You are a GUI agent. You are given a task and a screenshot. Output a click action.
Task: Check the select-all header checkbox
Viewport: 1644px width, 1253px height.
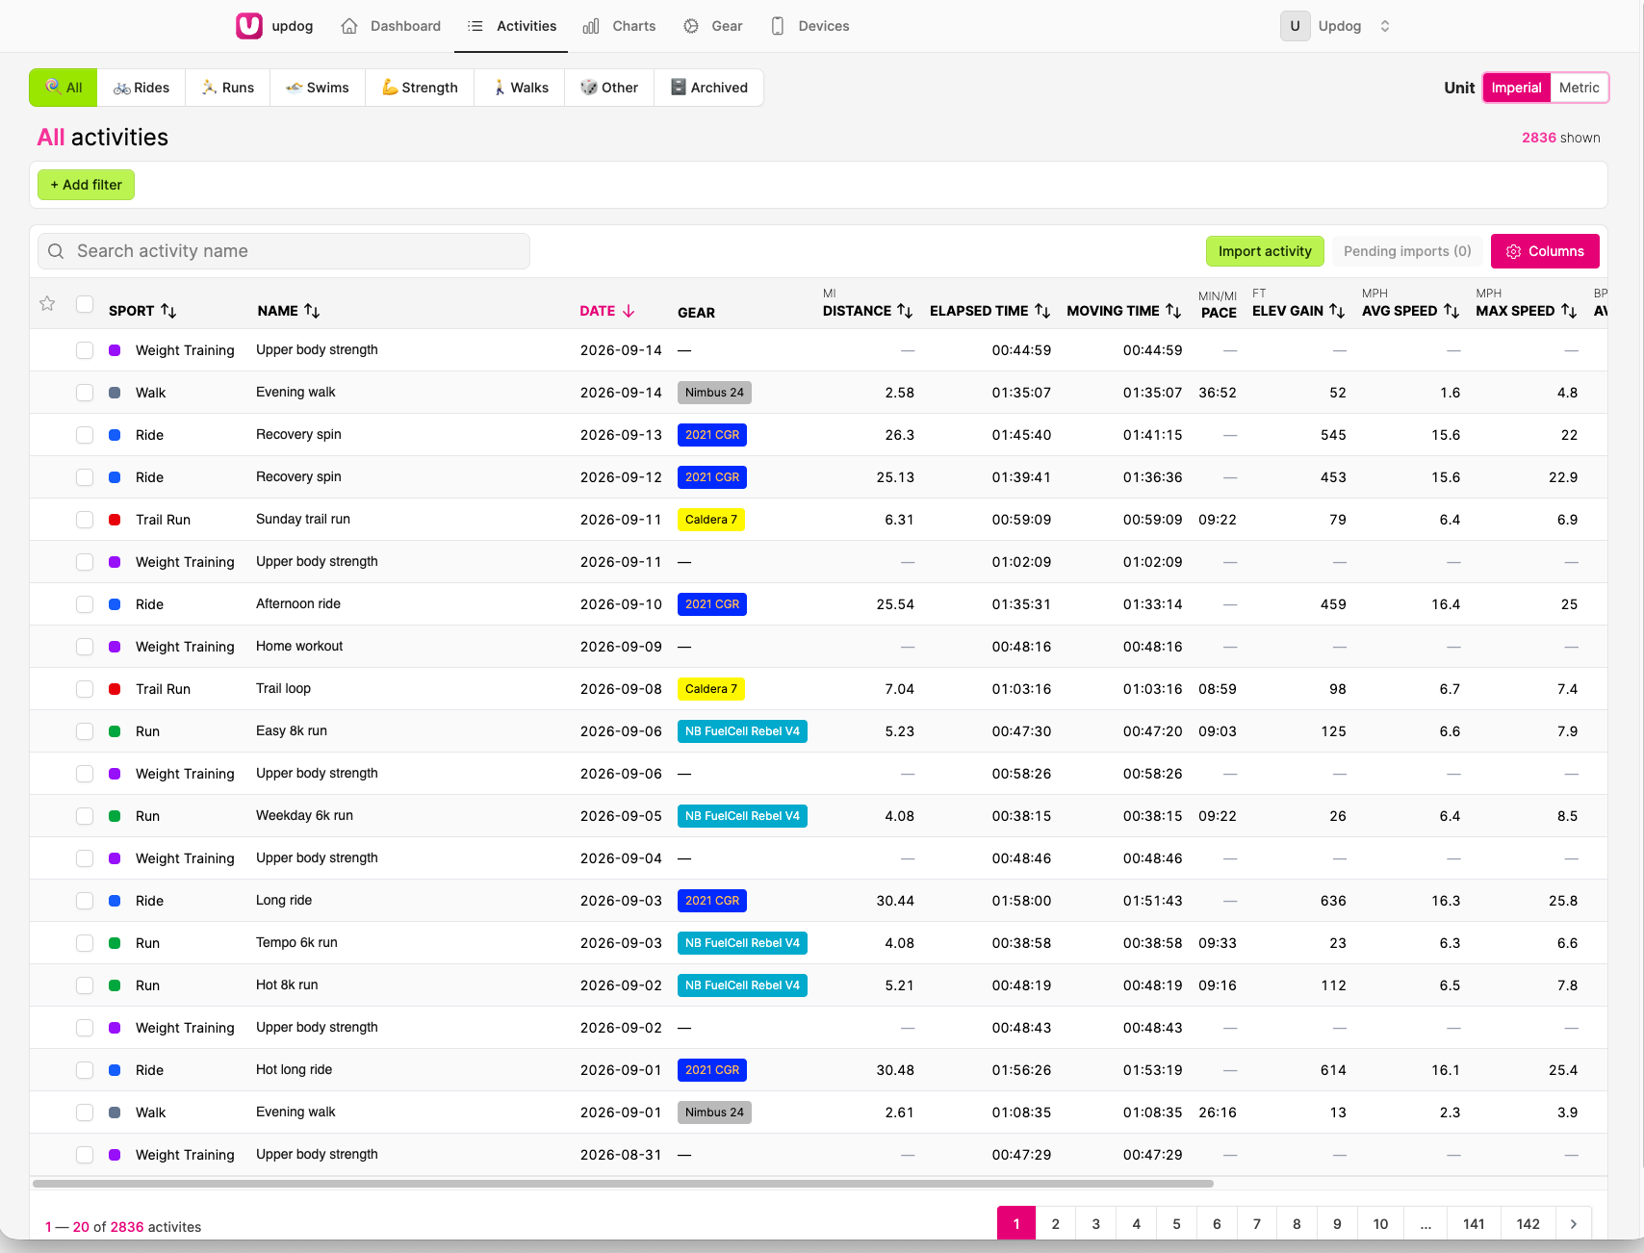[x=85, y=304]
